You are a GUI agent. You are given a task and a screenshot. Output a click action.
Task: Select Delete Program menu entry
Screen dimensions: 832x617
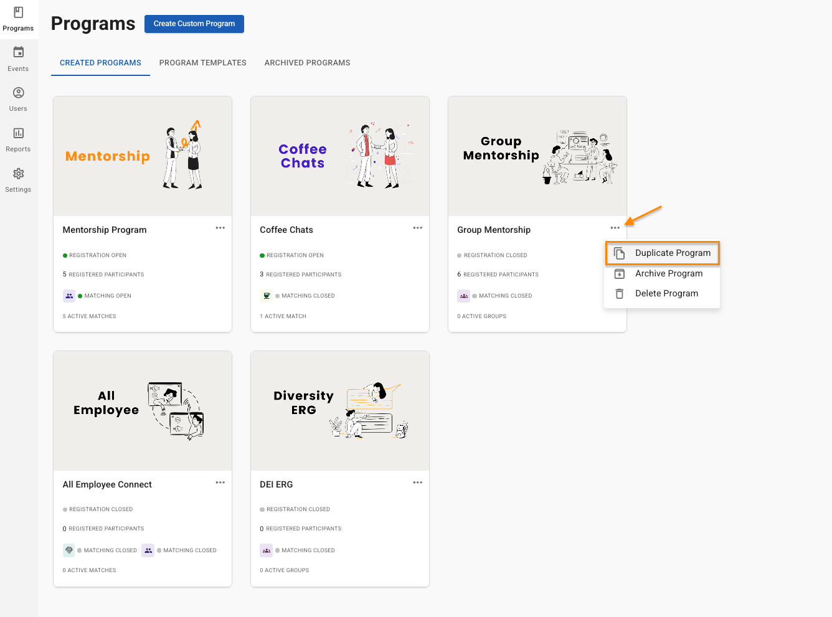666,293
